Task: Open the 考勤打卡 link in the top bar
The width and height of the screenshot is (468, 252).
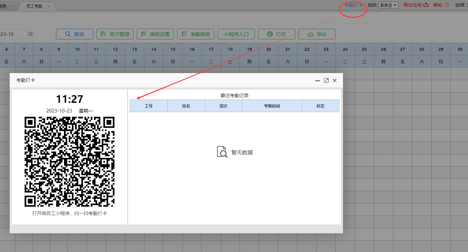Action: coord(354,5)
